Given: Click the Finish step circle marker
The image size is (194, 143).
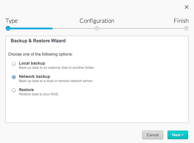Looking at the screenshot, I should click(x=186, y=28).
